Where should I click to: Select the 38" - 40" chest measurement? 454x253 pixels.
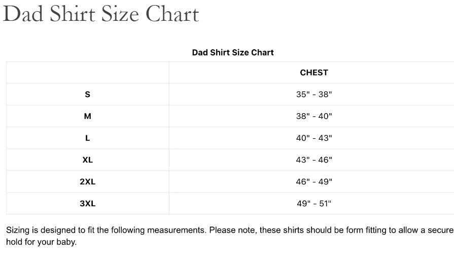(314, 116)
